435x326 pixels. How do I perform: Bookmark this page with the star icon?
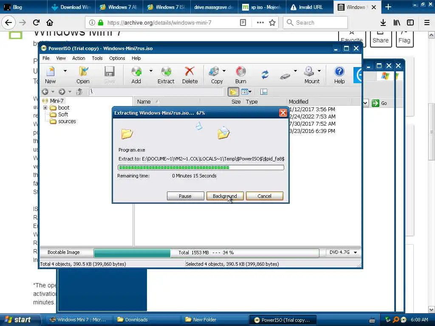pos(272,22)
